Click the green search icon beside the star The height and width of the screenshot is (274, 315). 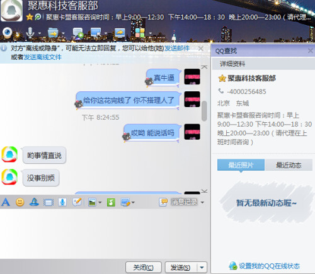38,17
